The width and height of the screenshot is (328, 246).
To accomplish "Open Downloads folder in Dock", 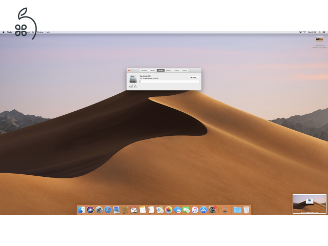I will point(237,210).
